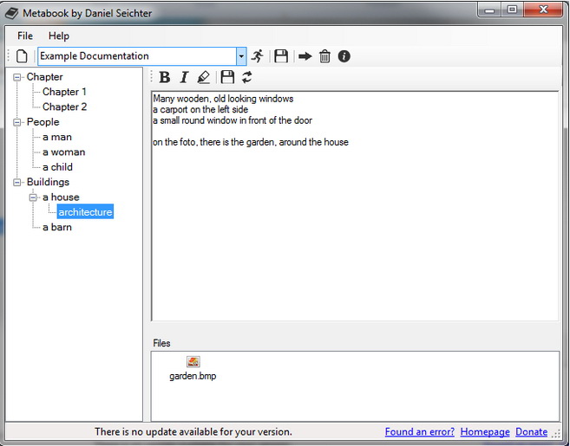Save text with editor floppy icon
This screenshot has height=446, width=570.
point(227,77)
